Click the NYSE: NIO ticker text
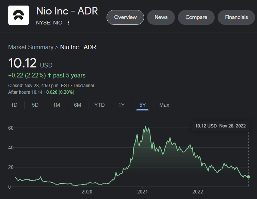This screenshot has height=199, width=257. [x=49, y=23]
